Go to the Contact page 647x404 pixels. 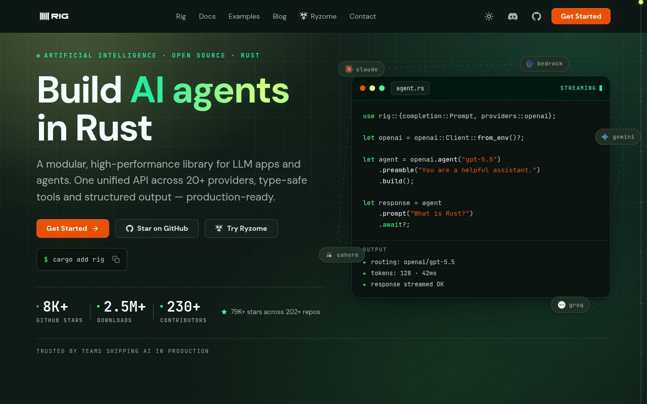363,16
